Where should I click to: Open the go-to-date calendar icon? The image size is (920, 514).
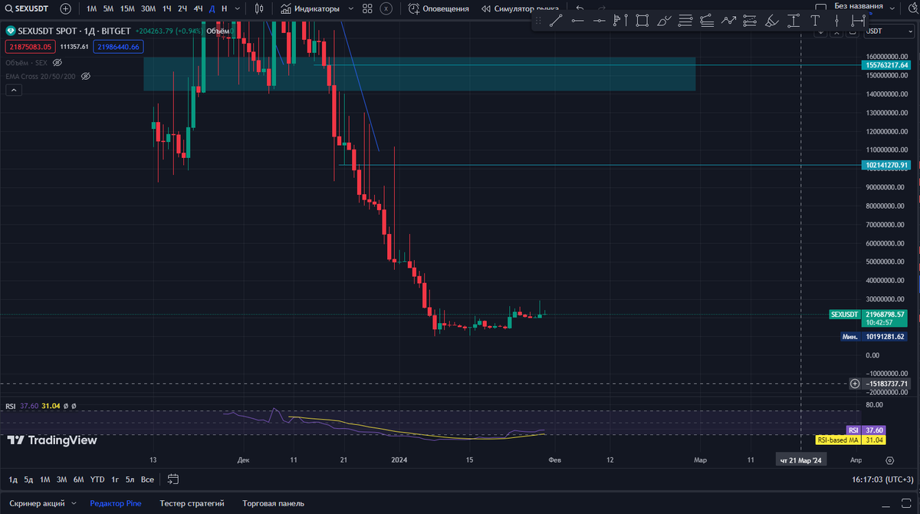(172, 479)
